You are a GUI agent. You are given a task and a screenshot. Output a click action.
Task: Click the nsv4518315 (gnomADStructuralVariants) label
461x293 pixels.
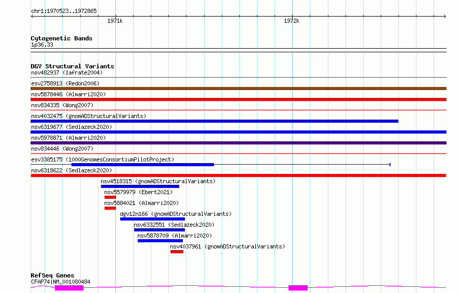coord(158,181)
